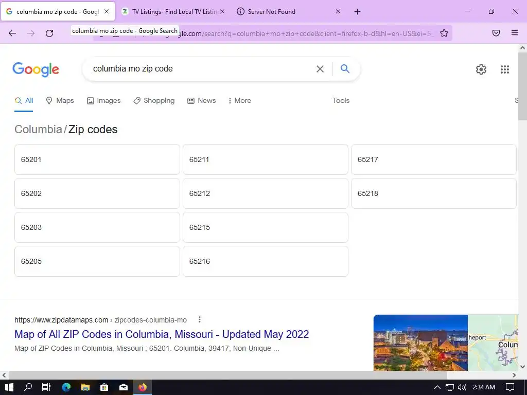527x395 pixels.
Task: Open the zipdatamaps.com result URL
Action: 100,320
